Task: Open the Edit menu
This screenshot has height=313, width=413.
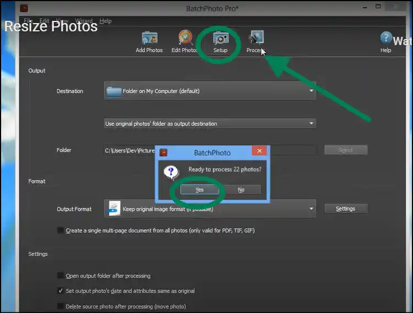Action: pos(44,20)
